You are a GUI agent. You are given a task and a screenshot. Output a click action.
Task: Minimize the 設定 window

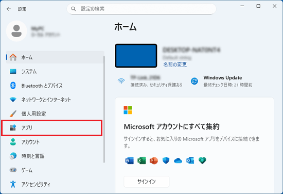point(242,6)
